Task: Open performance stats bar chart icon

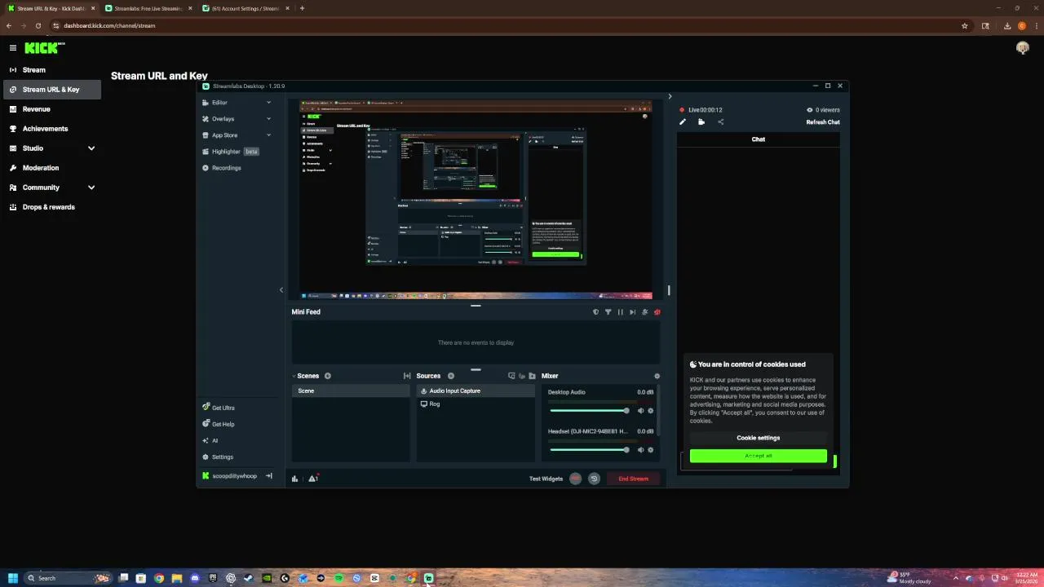Action: pos(295,479)
